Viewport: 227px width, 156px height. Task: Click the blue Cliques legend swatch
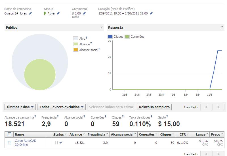click(x=110, y=37)
